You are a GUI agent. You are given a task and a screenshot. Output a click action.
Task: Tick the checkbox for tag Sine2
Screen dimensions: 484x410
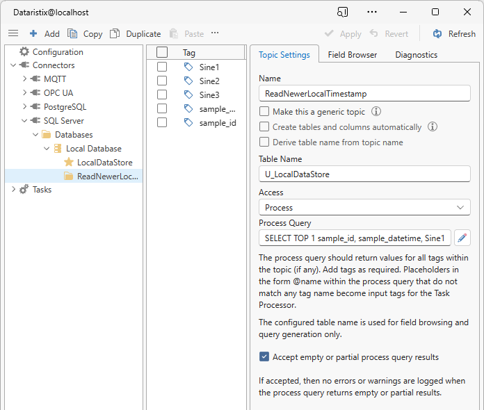tap(162, 81)
